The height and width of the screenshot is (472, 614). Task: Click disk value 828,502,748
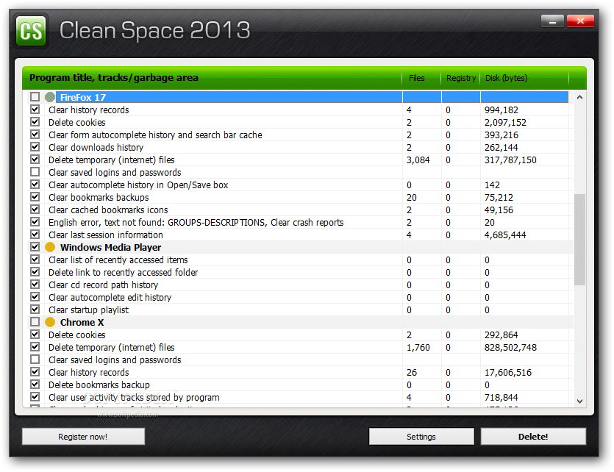click(510, 348)
